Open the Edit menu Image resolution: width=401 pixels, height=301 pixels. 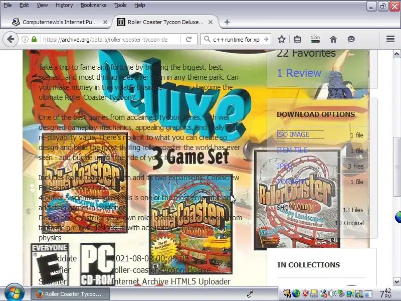click(x=24, y=5)
